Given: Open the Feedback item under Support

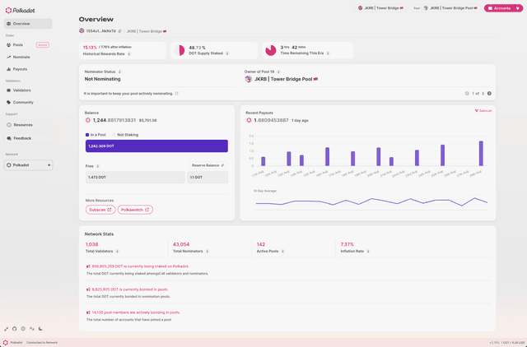Looking at the screenshot, I should pos(28,138).
